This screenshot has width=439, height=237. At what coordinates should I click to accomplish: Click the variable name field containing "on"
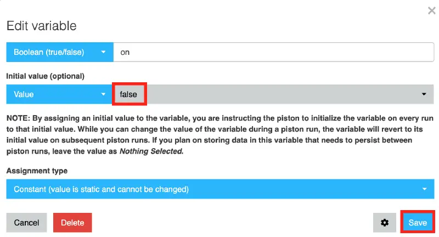273,53
